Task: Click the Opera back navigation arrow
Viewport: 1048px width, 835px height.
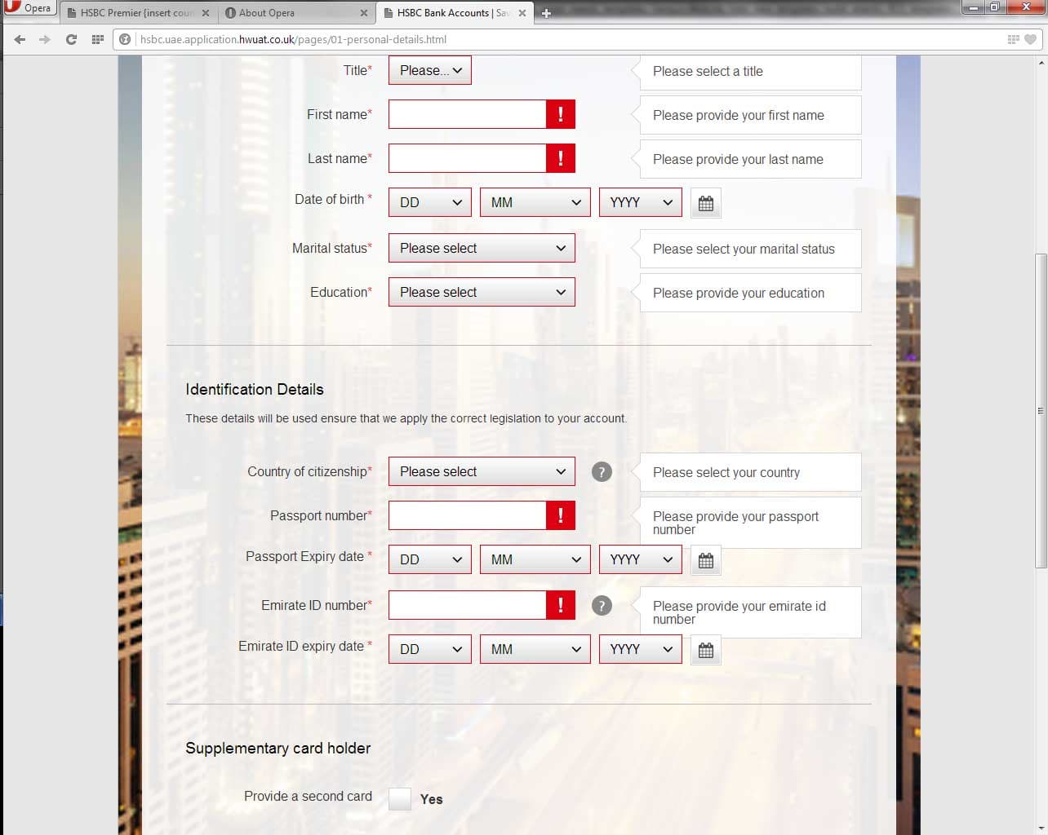Action: pos(20,38)
